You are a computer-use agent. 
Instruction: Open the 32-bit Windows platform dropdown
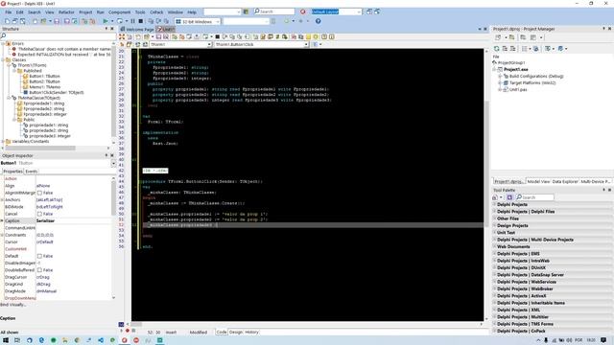coord(218,21)
